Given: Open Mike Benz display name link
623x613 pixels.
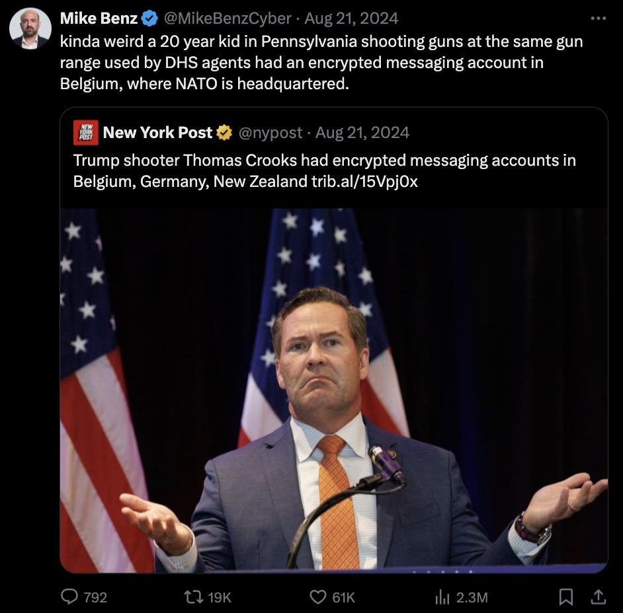Looking at the screenshot, I should click(99, 18).
